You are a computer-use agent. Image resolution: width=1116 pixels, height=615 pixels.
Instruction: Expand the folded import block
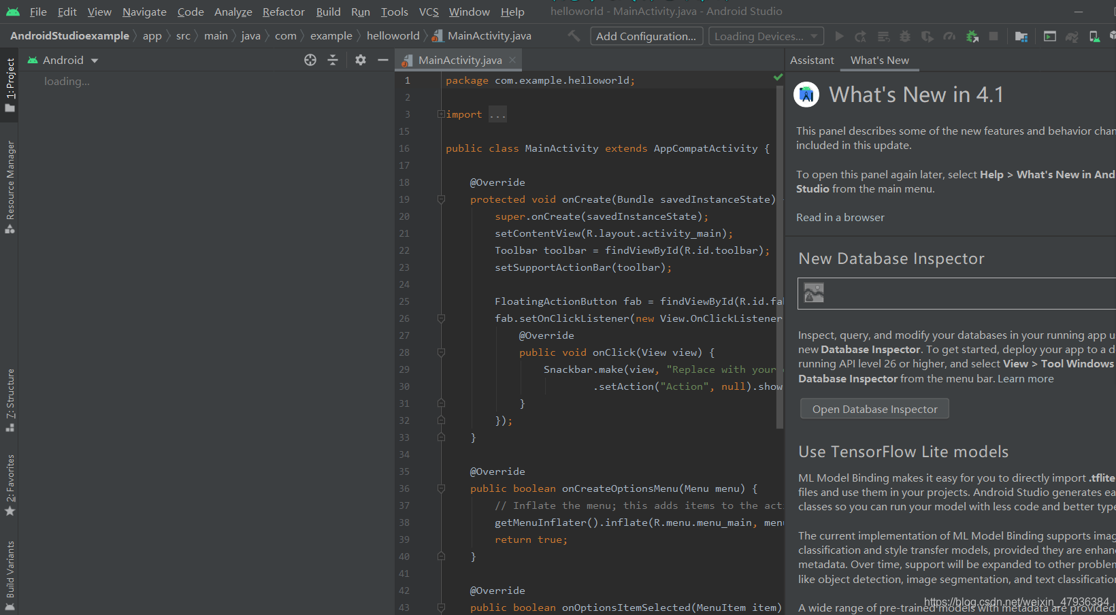pyautogui.click(x=441, y=114)
